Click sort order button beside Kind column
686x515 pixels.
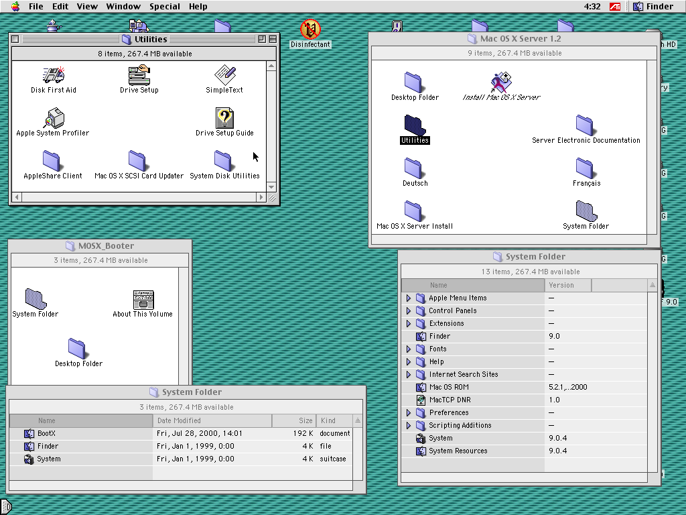pos(358,421)
